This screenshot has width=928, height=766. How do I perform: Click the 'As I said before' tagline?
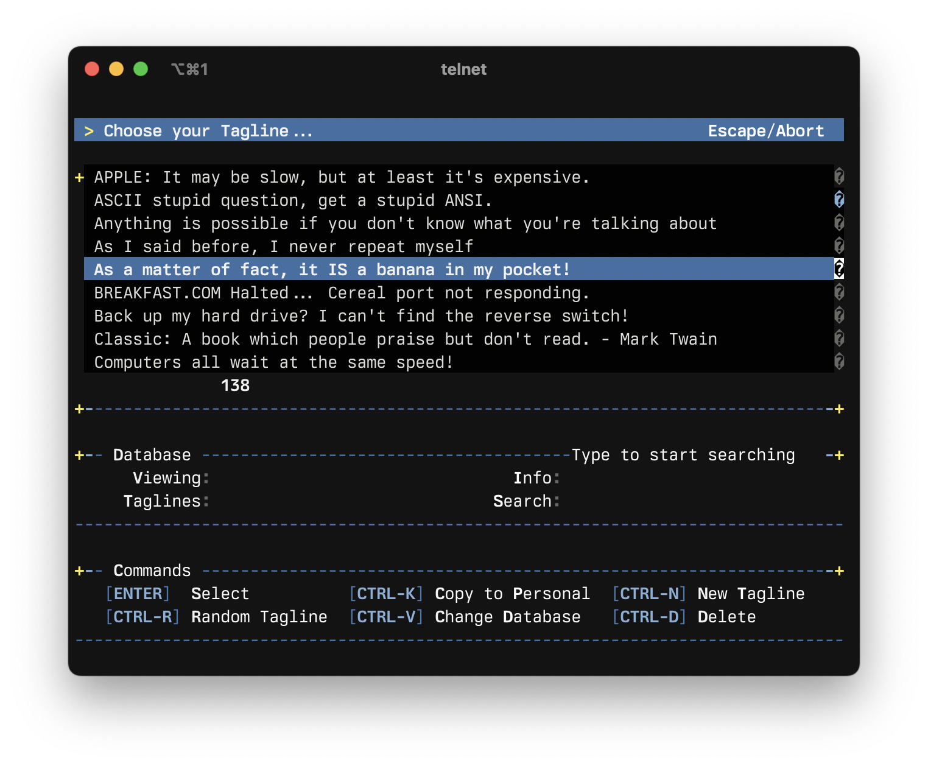[x=283, y=246]
